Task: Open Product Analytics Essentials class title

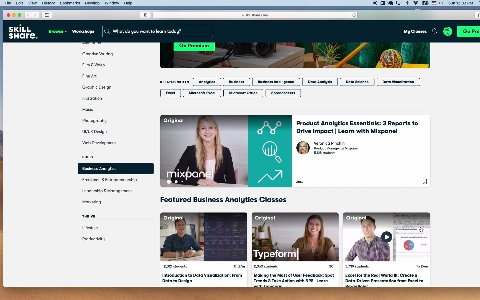Action: 357,127
